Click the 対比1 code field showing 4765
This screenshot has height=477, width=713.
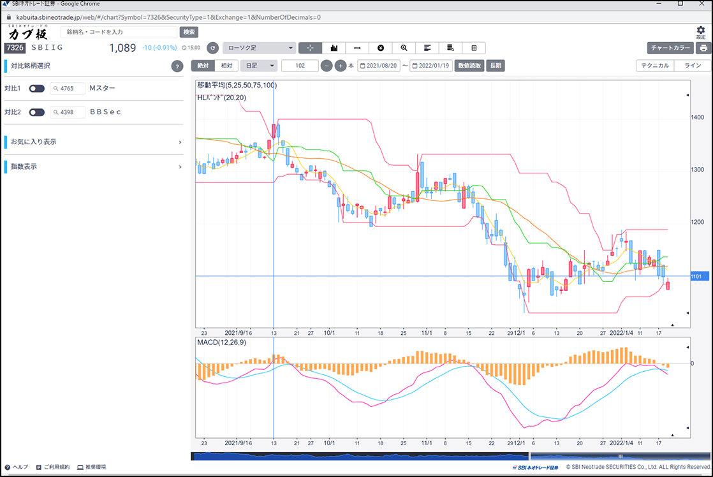coord(68,88)
